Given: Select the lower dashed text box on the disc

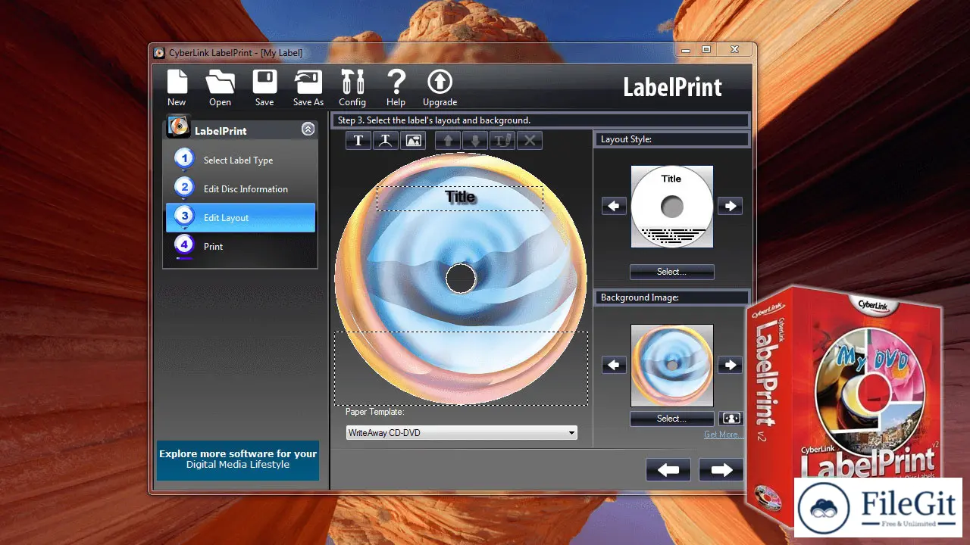Looking at the screenshot, I should [461, 369].
